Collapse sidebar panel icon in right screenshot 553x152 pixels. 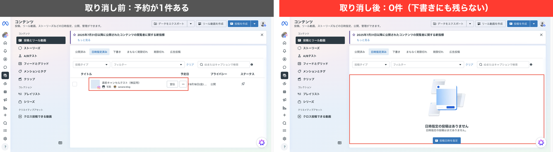point(340,143)
